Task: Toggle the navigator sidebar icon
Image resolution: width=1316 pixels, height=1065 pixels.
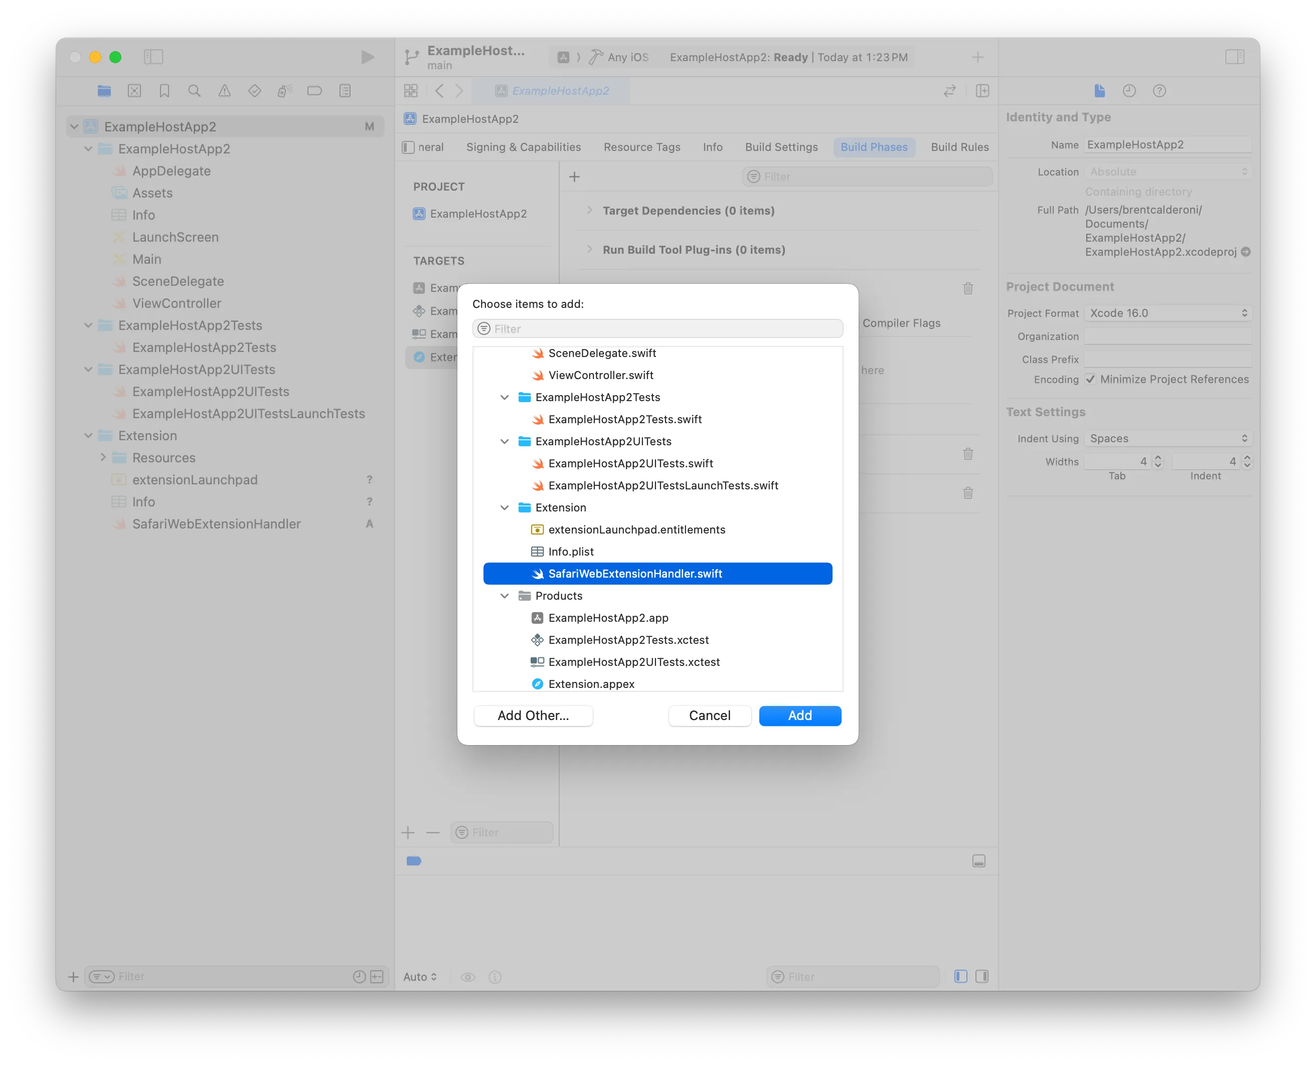Action: (x=153, y=57)
